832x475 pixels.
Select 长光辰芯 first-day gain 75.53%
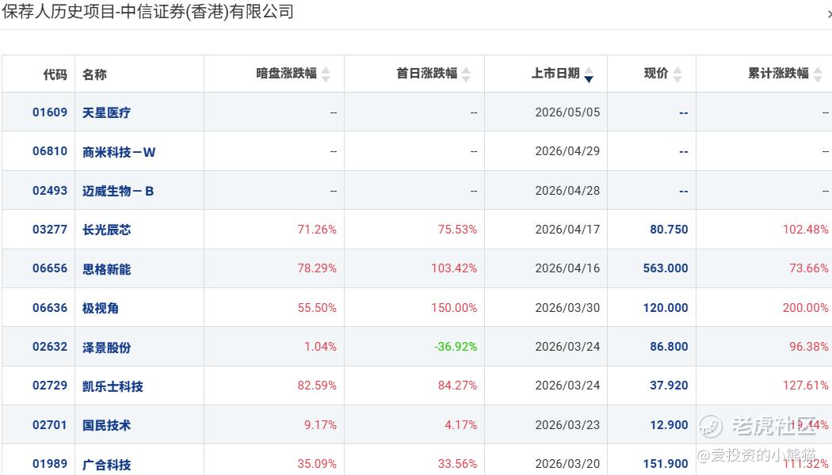[457, 230]
